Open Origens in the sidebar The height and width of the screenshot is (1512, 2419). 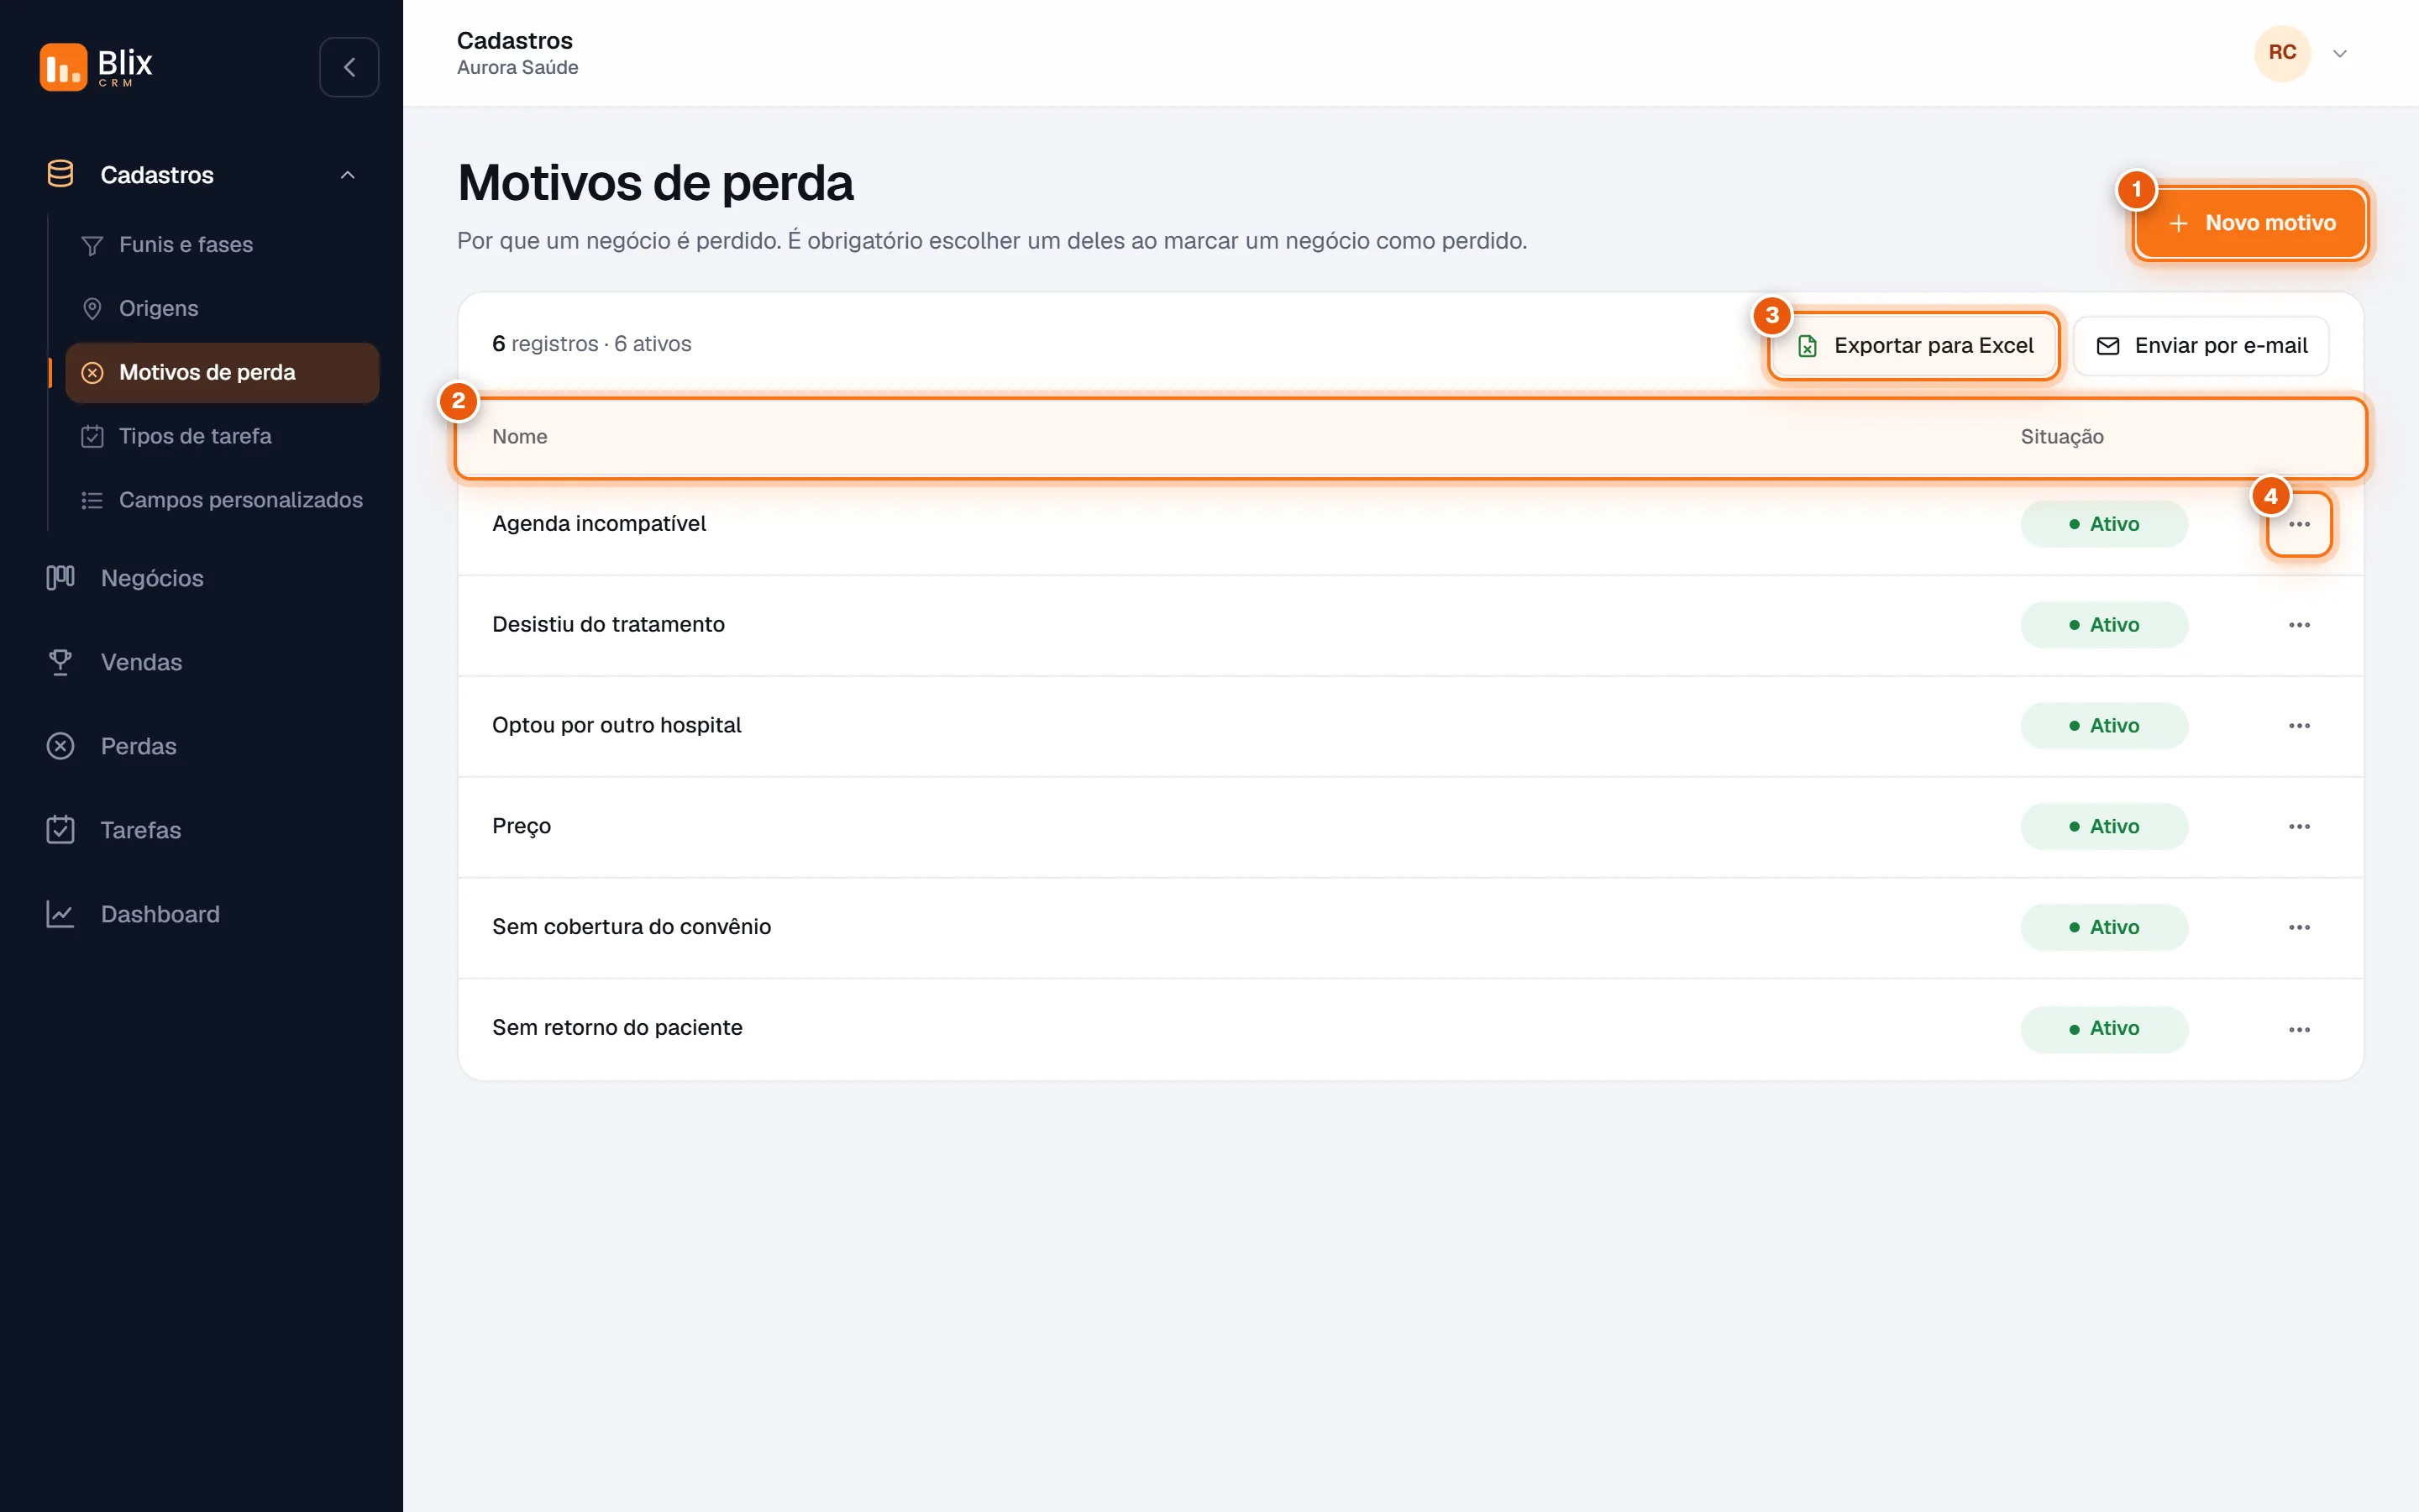[222, 308]
